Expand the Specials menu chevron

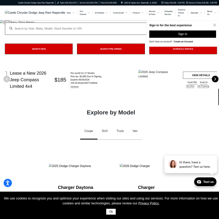pos(201,13)
